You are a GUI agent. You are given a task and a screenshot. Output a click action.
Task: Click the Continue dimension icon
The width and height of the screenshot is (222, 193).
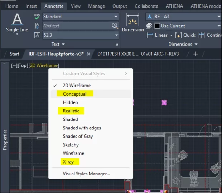202,35
